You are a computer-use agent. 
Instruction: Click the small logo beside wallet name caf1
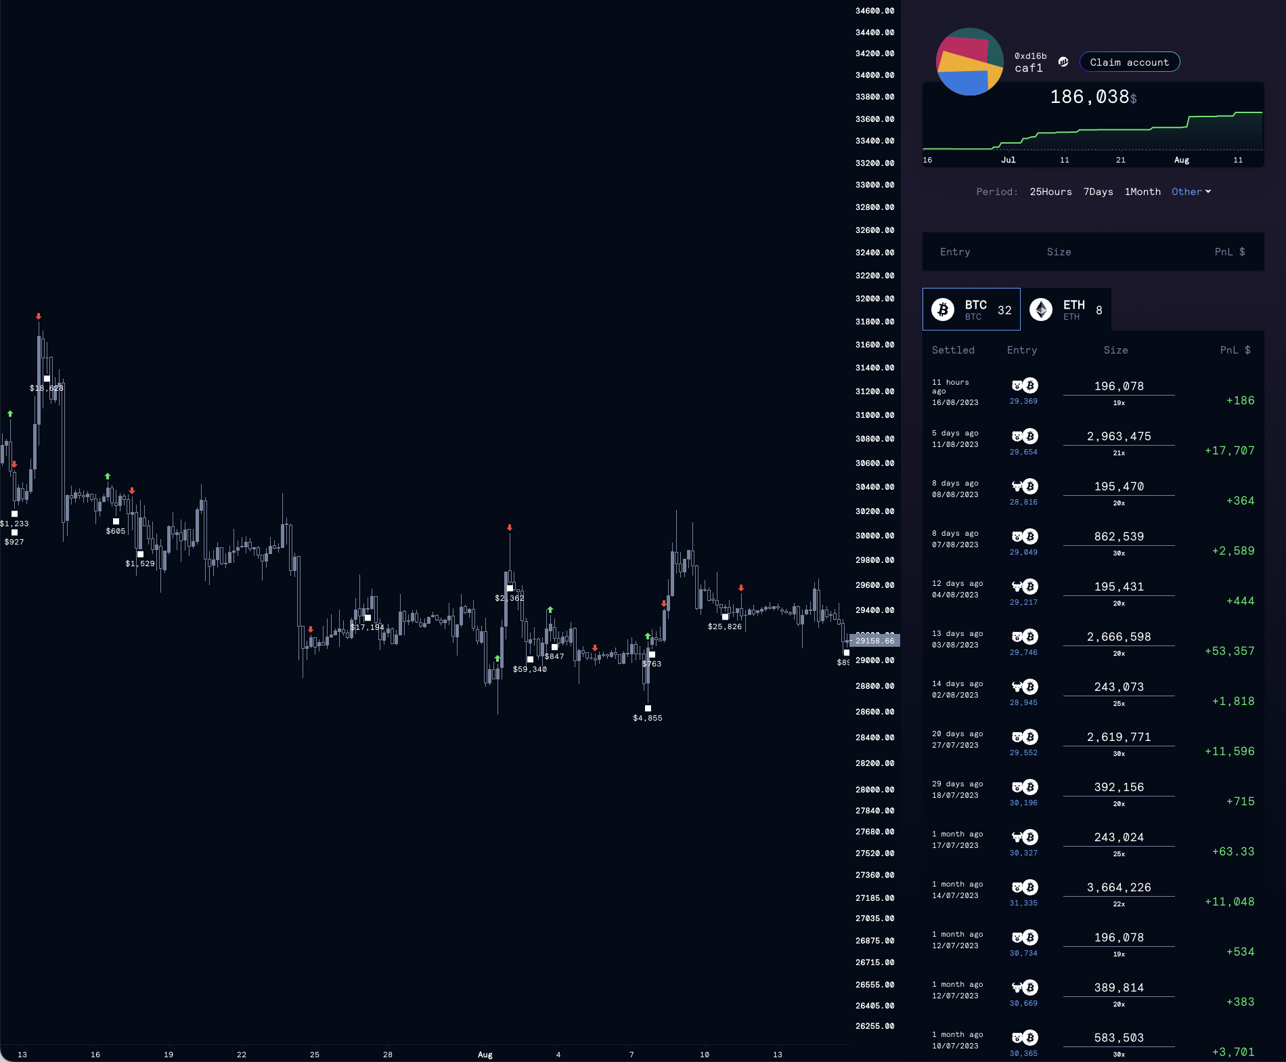click(1063, 61)
